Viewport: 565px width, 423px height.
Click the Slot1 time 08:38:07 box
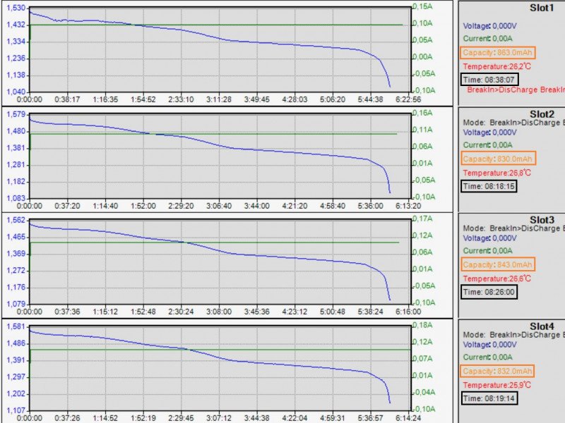[489, 79]
